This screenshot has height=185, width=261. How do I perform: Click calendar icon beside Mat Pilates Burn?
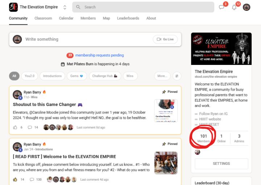click(63, 64)
